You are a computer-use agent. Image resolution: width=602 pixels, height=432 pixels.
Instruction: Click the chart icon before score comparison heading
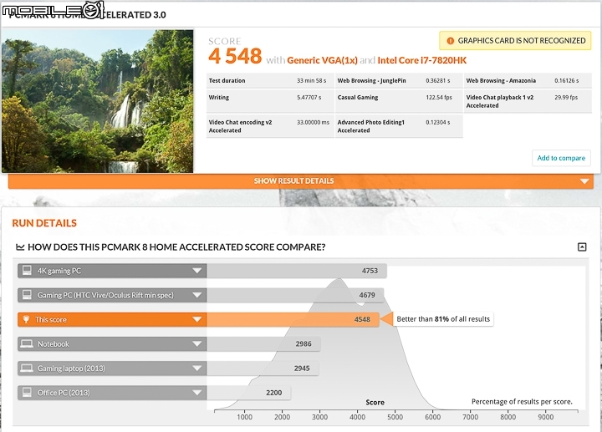click(x=20, y=246)
